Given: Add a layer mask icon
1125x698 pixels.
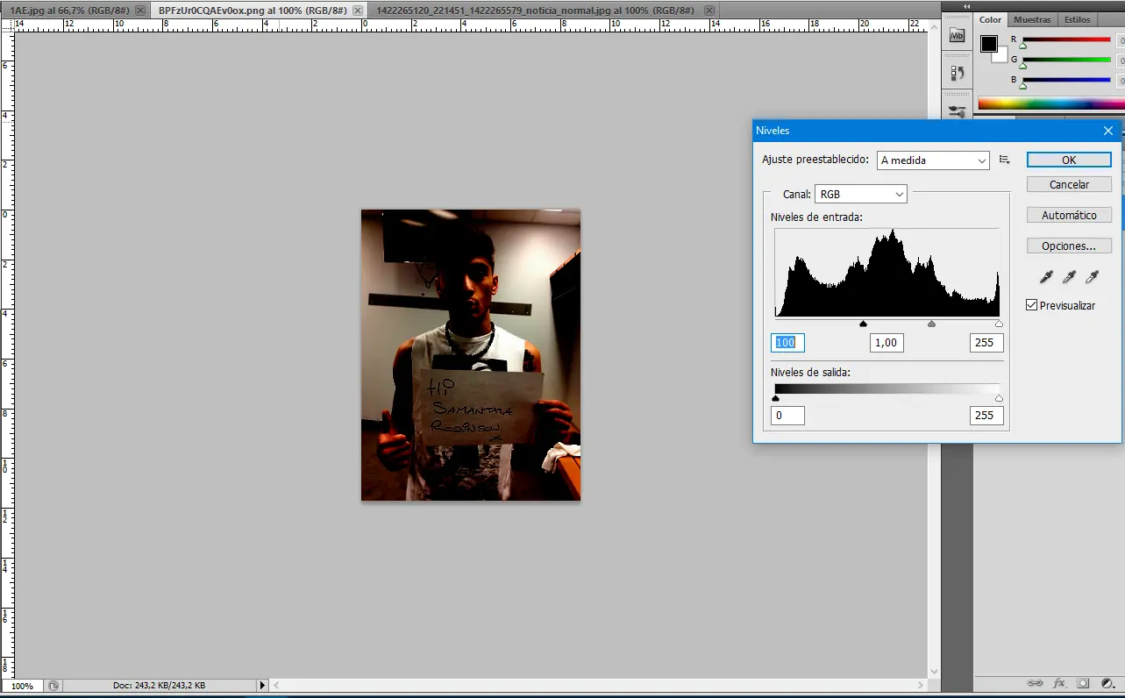Looking at the screenshot, I should 1083,683.
